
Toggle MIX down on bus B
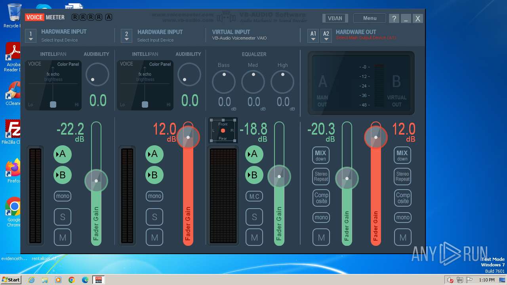pos(402,155)
